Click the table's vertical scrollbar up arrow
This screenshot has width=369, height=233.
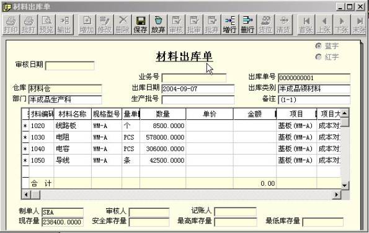pyautogui.click(x=345, y=114)
